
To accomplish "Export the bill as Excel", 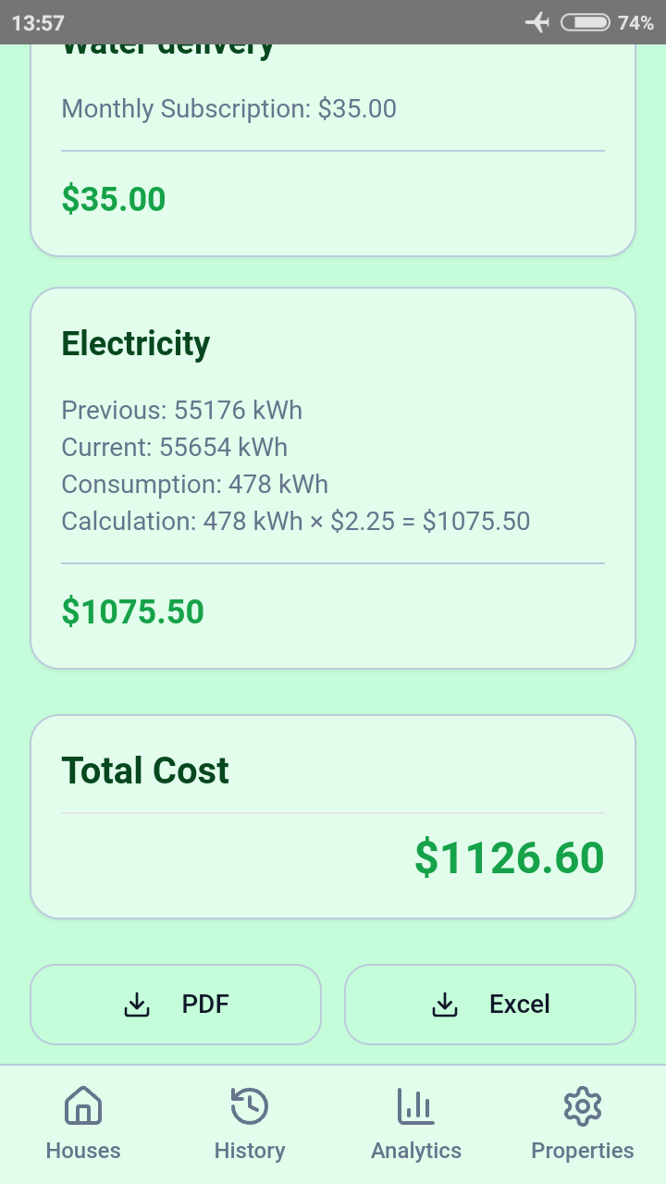I will [x=490, y=1005].
